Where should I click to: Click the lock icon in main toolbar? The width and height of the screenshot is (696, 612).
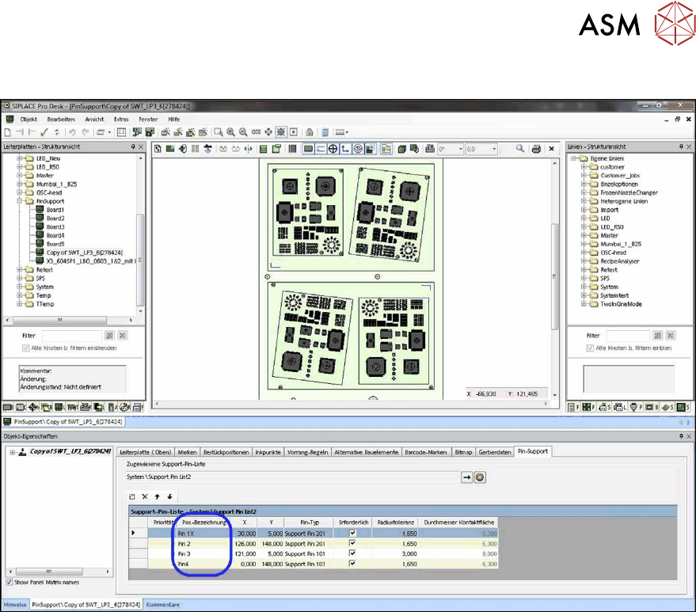pyautogui.click(x=310, y=132)
